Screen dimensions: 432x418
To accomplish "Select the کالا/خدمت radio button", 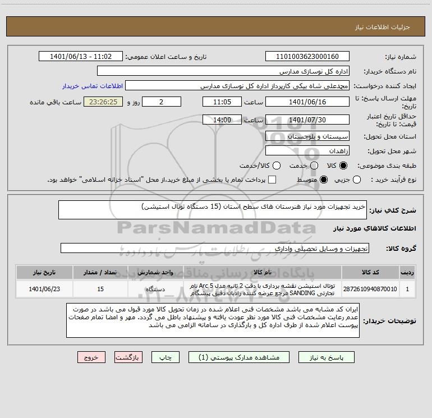I will [277, 166].
